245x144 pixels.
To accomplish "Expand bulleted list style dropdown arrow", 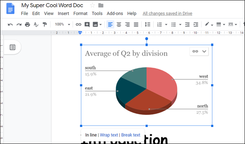I will [x=180, y=25].
